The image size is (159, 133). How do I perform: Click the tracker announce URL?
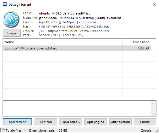(x=79, y=31)
